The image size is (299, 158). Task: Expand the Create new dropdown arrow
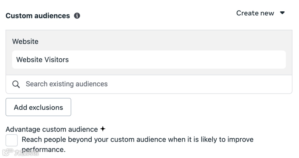pos(282,13)
